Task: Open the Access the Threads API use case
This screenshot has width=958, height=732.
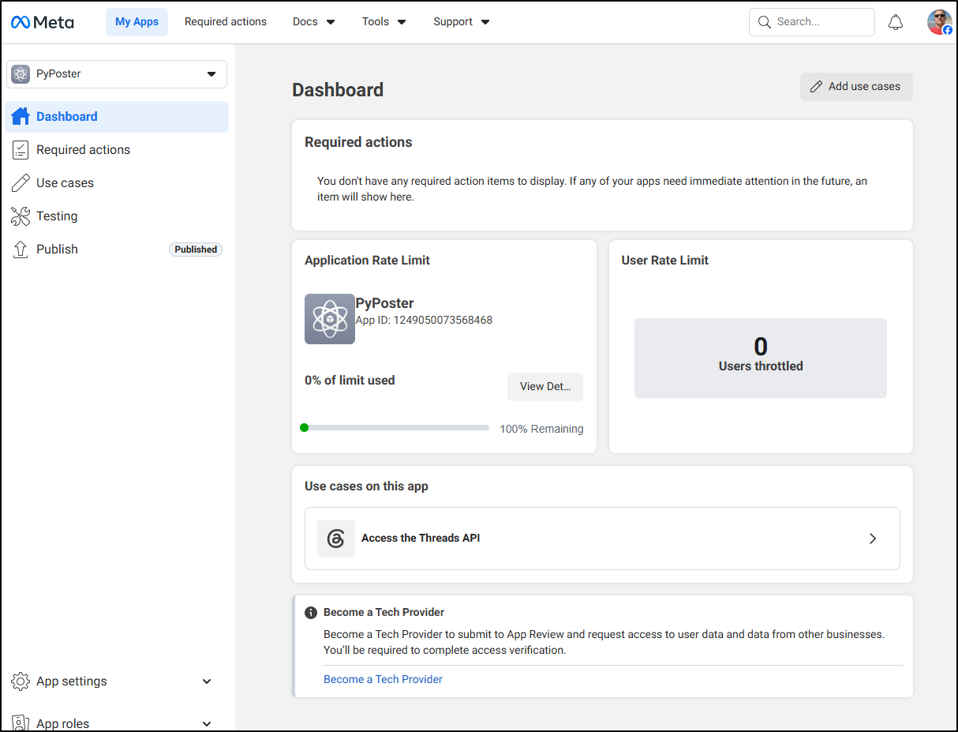Action: pos(602,539)
